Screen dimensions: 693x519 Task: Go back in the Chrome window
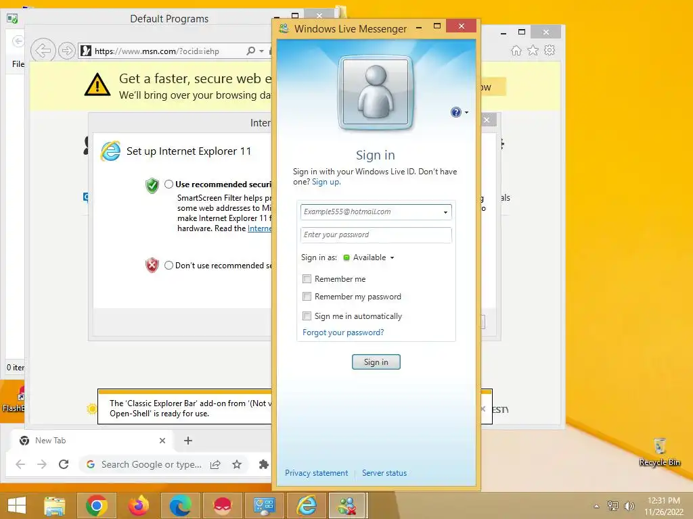[20, 464]
